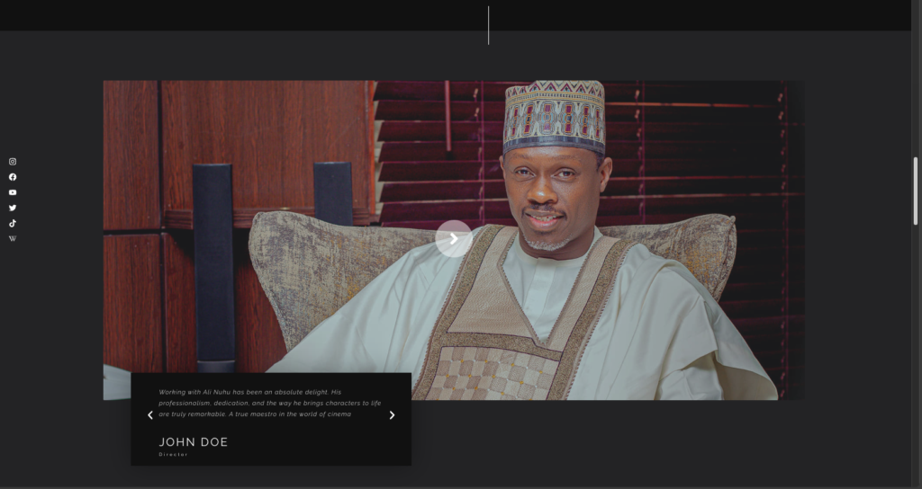Click scrollbar track above the thumb
Image resolution: width=922 pixels, height=489 pixels.
916,90
